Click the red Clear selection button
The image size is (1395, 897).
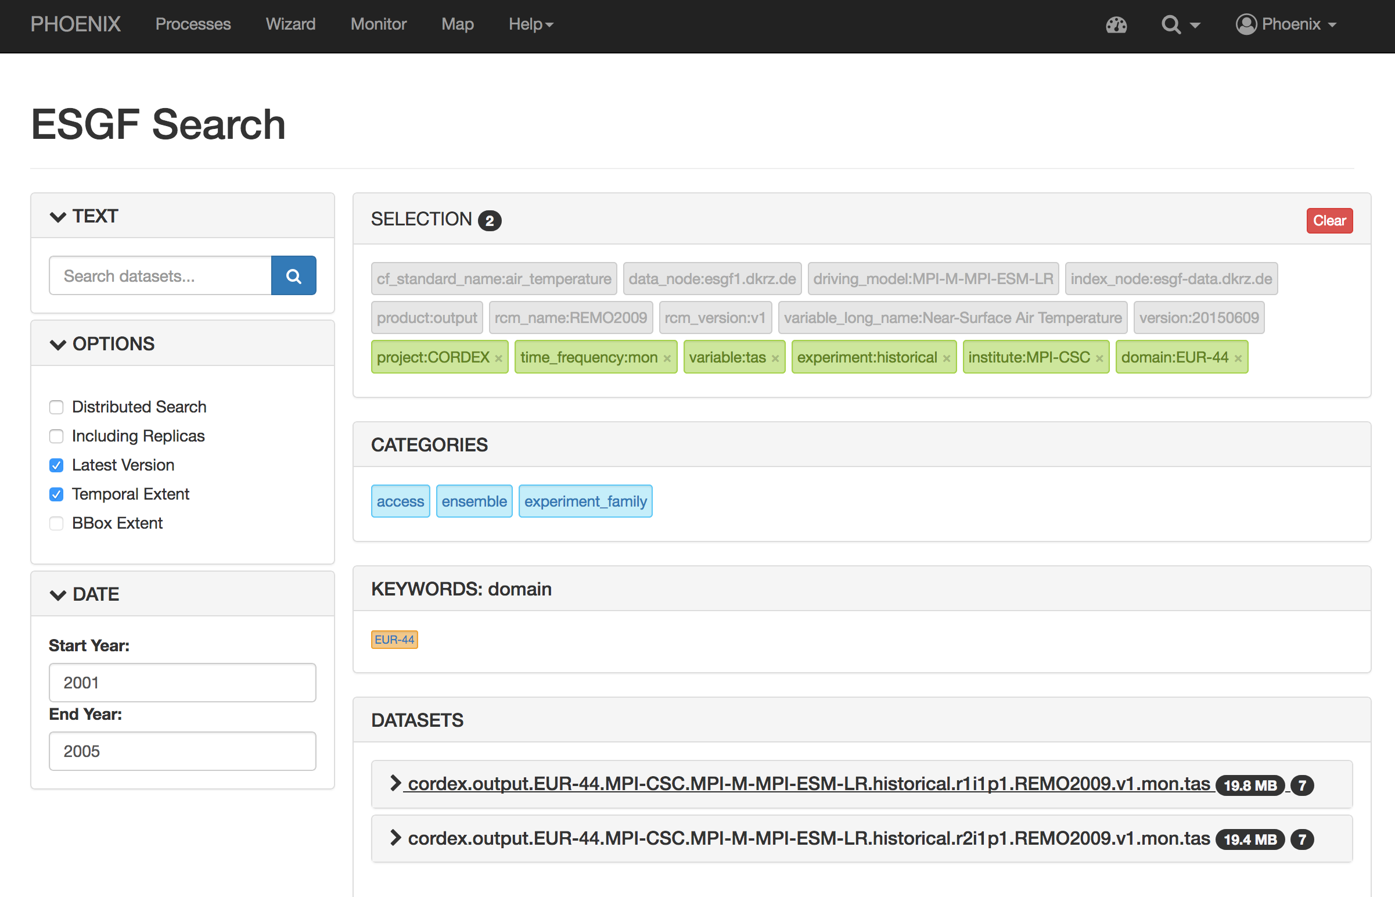tap(1329, 221)
